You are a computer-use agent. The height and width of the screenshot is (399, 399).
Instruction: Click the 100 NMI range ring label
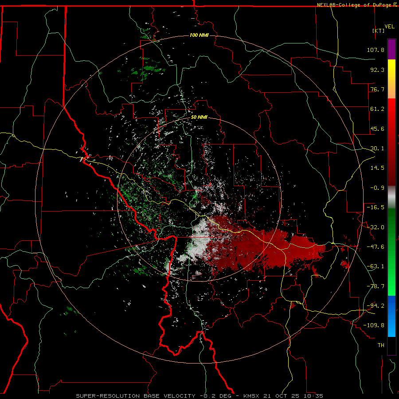pyautogui.click(x=199, y=35)
